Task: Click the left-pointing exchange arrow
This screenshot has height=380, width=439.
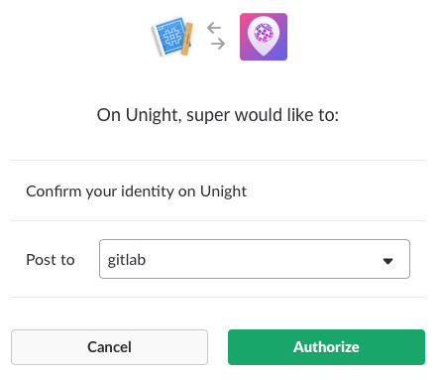Action: click(x=214, y=28)
